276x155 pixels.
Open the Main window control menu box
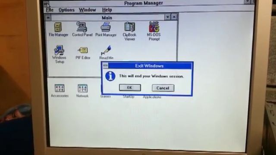click(x=48, y=17)
